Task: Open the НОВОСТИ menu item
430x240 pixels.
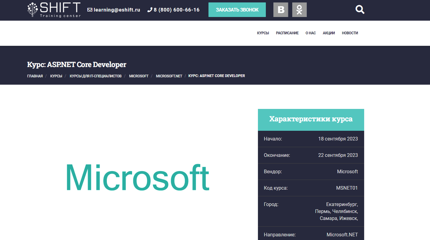Action: [350, 33]
